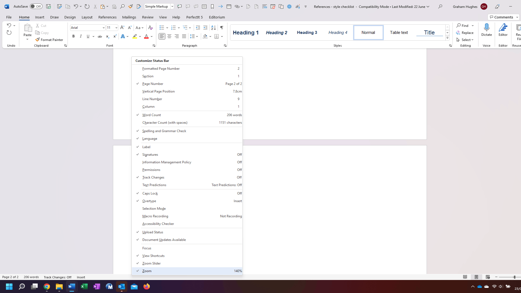Open the Simple Markup dropdown
This screenshot has width=521, height=293.
pos(172,6)
